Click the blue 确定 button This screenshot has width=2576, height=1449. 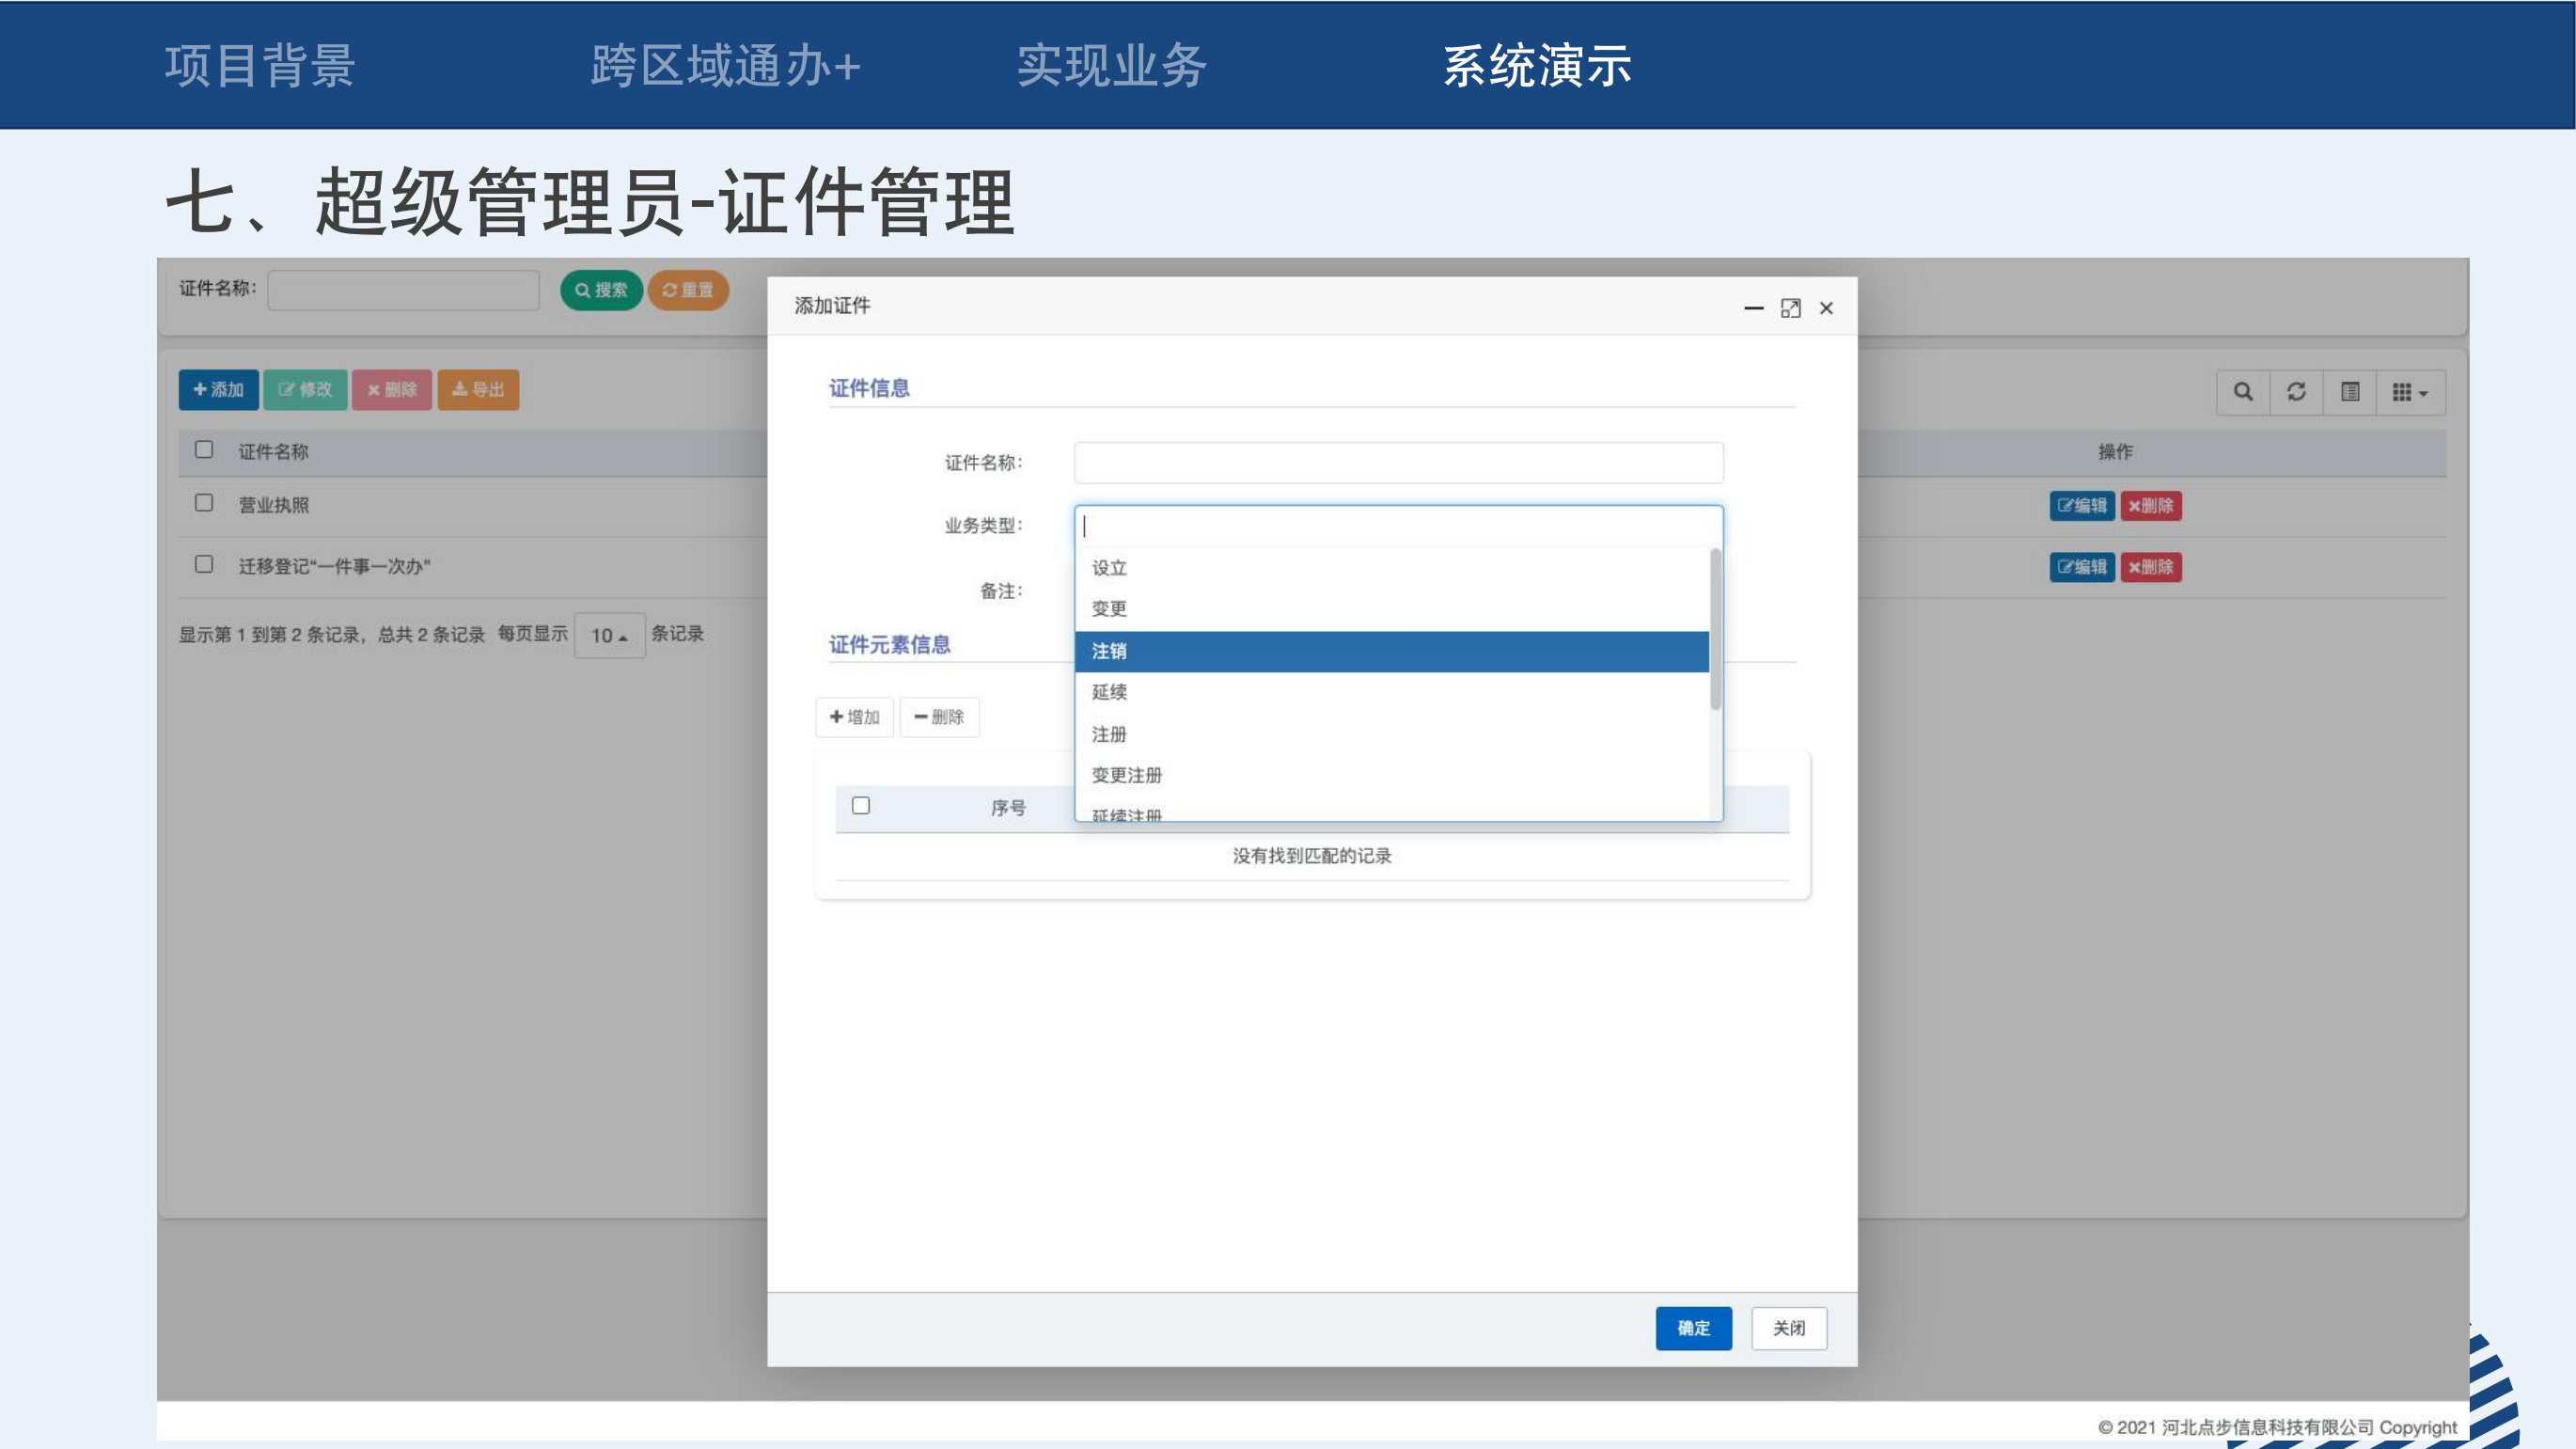[1693, 1328]
